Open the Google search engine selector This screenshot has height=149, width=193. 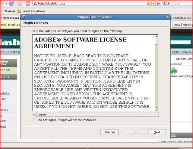[x=166, y=3]
